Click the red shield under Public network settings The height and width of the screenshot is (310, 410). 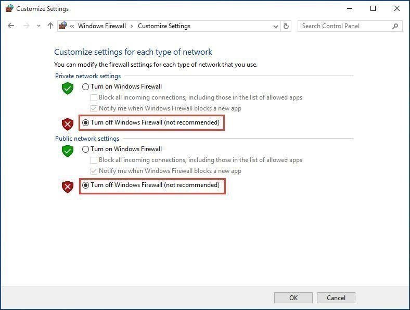tap(68, 187)
